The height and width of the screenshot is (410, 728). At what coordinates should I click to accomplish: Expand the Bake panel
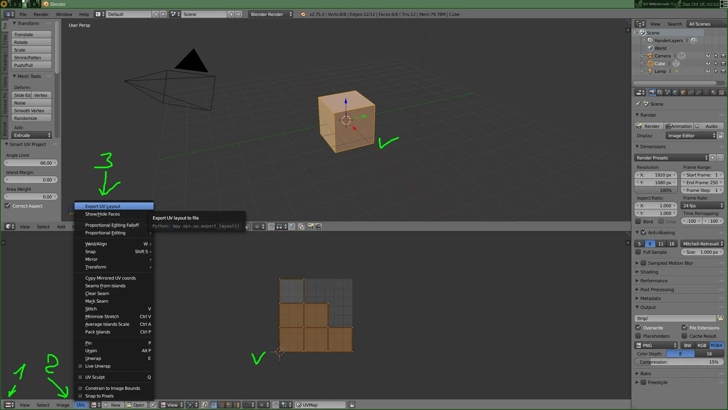(x=645, y=373)
